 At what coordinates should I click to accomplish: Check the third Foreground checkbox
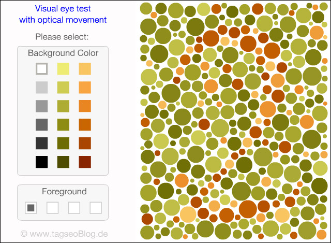(74, 208)
